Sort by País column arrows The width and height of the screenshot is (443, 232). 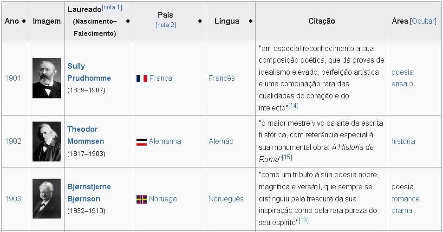[200, 21]
